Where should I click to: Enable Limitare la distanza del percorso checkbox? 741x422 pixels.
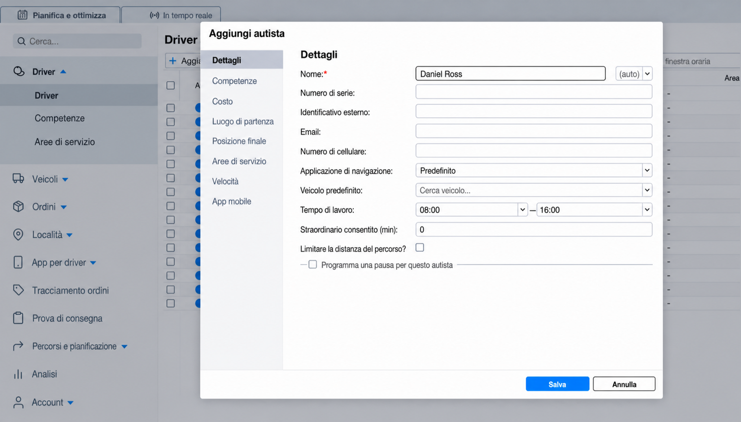[420, 247]
